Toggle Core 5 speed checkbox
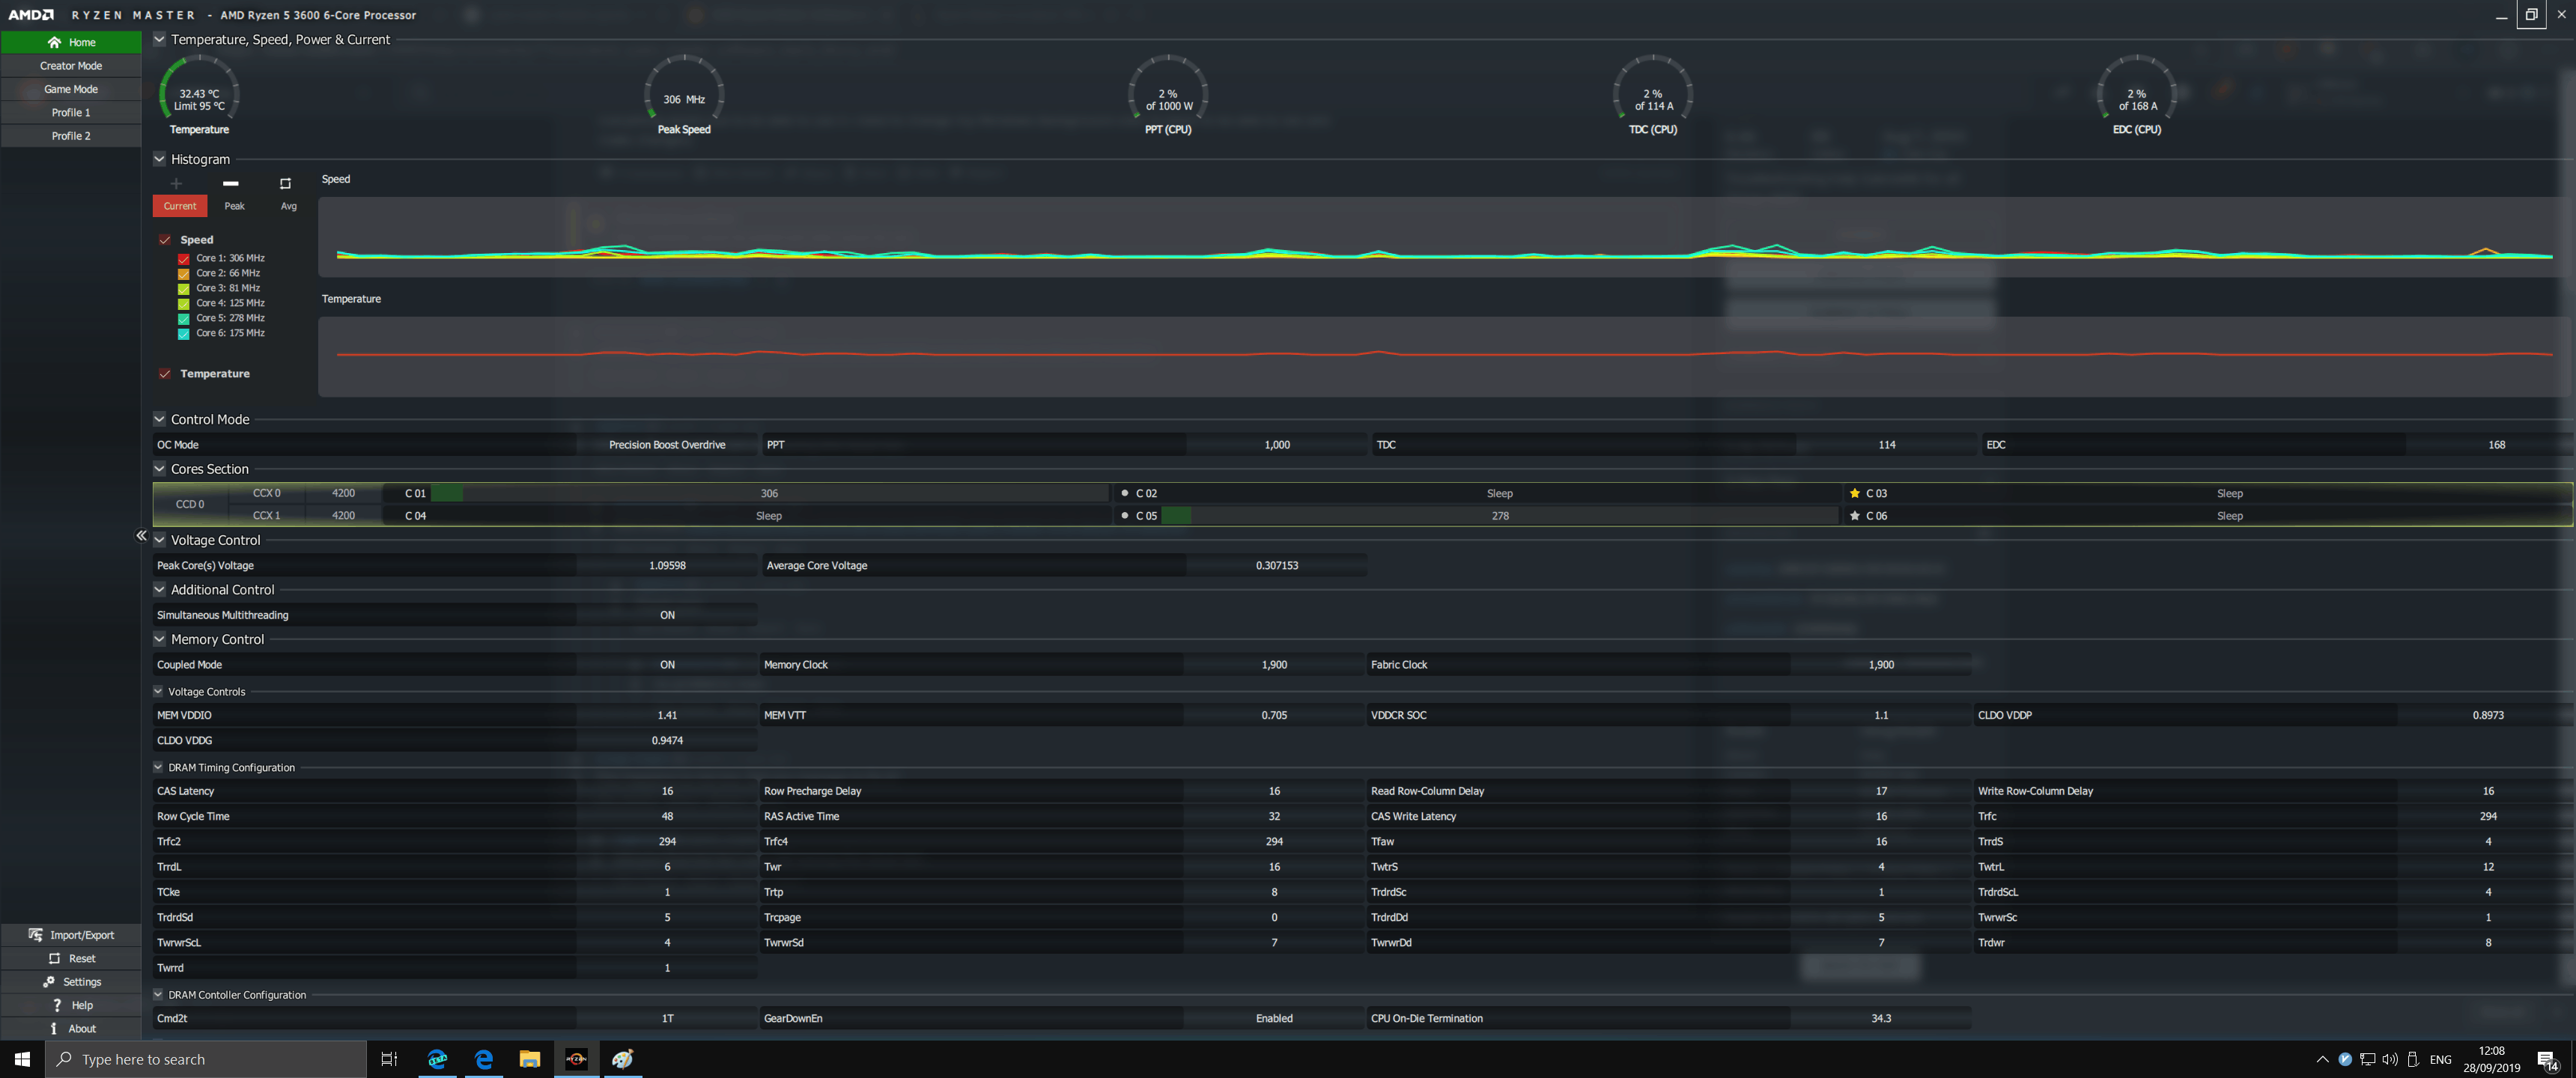2576x1078 pixels. pos(184,318)
